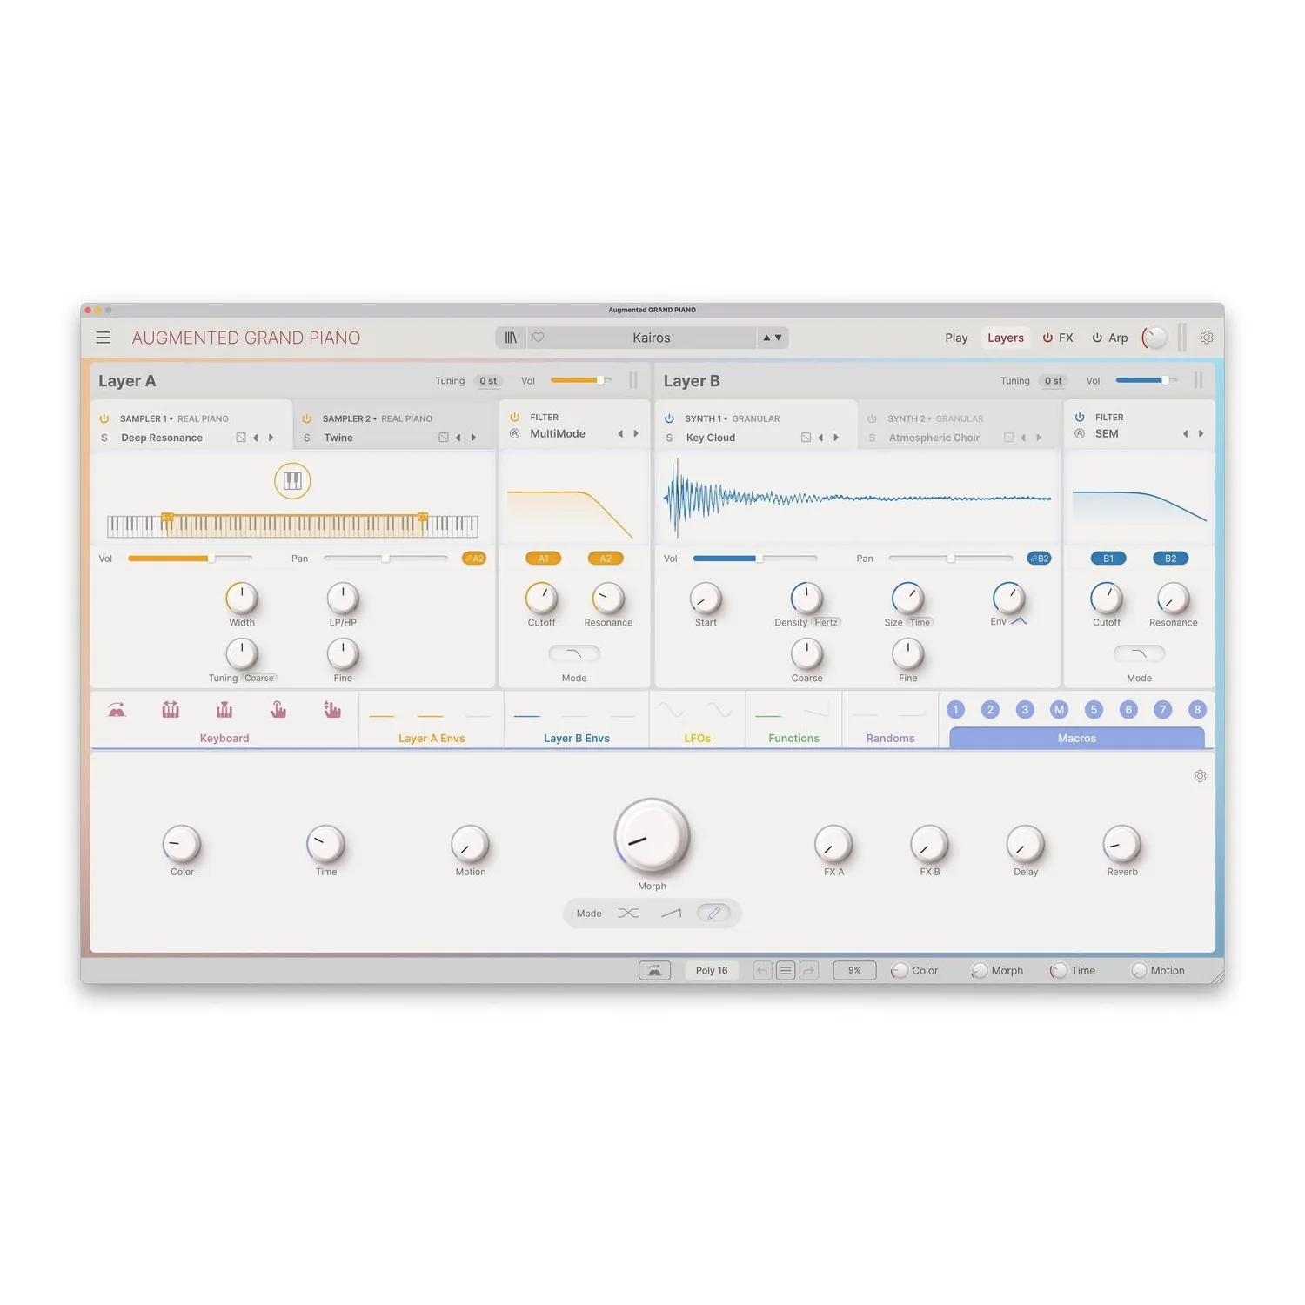Adjust the Layer A header Vol slider

click(581, 380)
